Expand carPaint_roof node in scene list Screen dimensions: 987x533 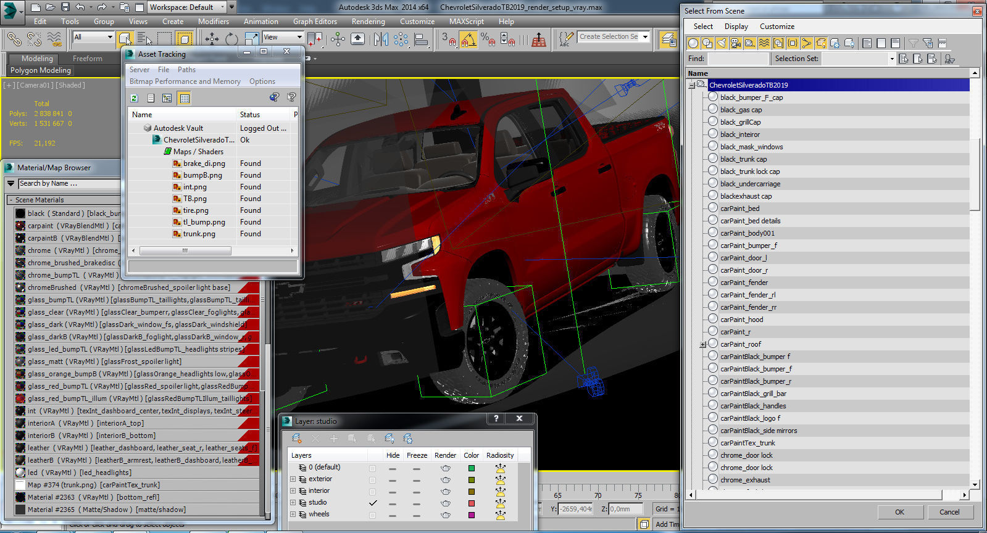coord(702,345)
